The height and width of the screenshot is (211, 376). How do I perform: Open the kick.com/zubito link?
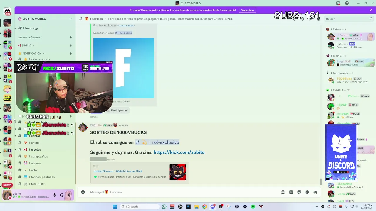(x=179, y=152)
